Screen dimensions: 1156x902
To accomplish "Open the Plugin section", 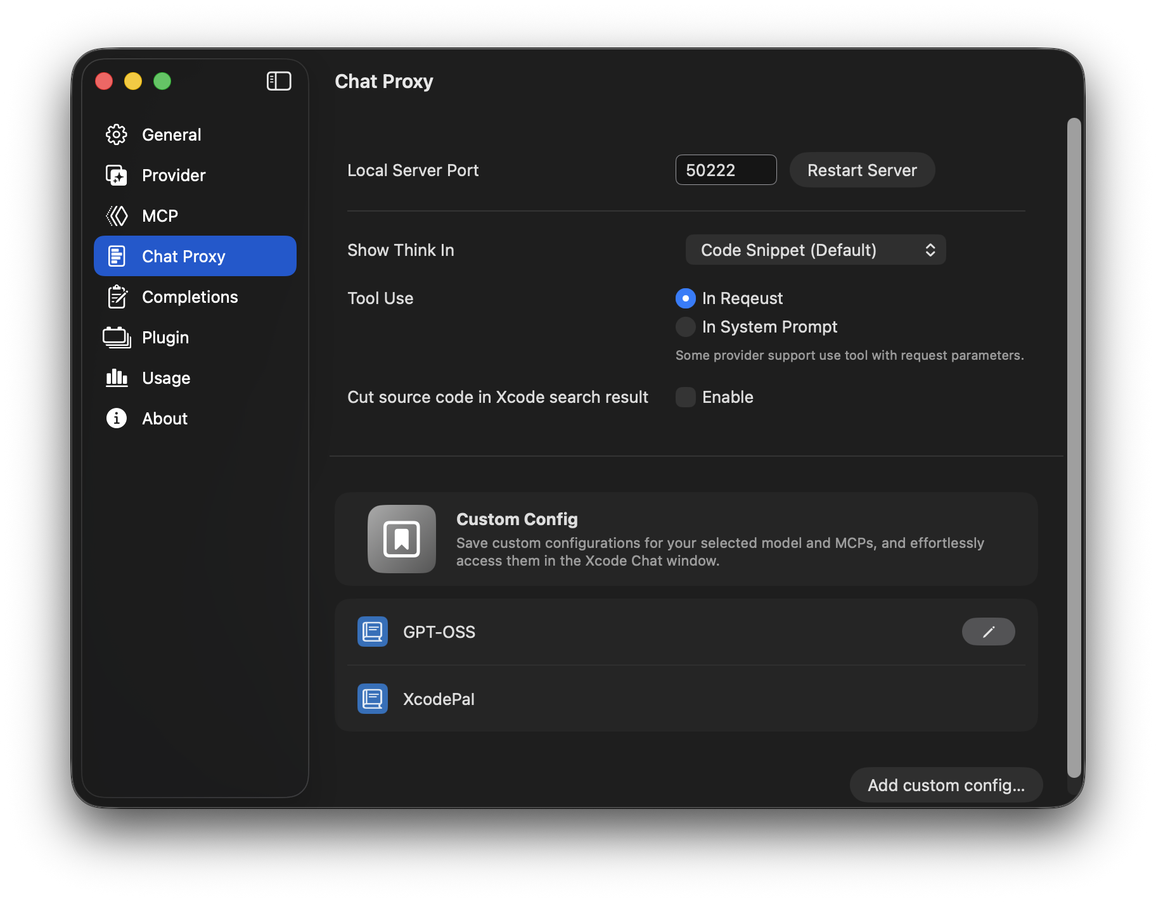I will click(x=195, y=337).
